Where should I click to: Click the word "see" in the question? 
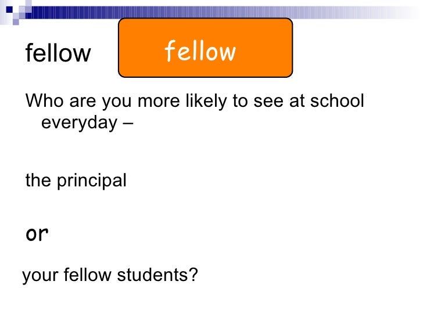[268, 102]
